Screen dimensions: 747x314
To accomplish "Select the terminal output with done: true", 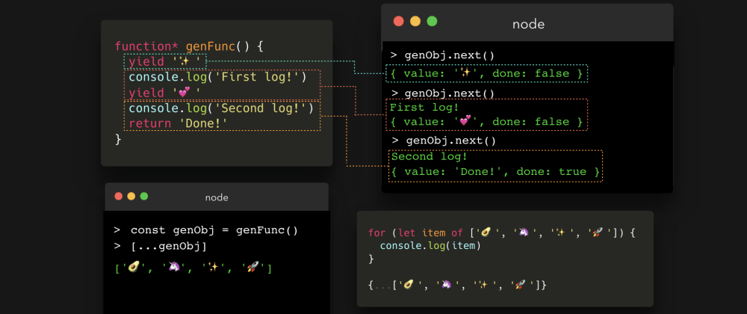I will (x=495, y=172).
